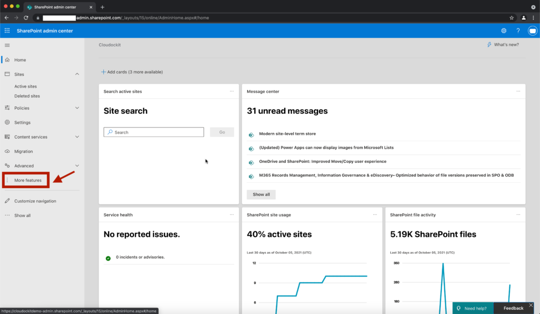540x314 pixels.
Task: Click the Content services icon
Action: pyautogui.click(x=7, y=136)
